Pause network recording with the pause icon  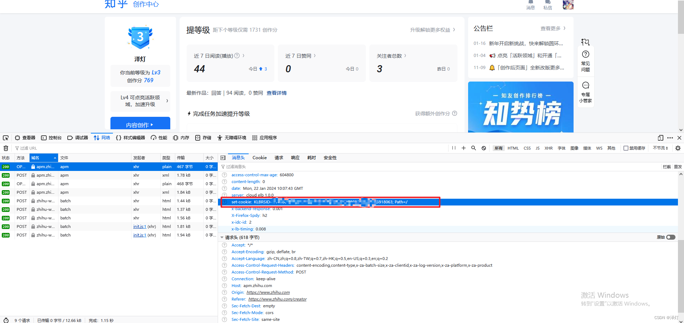(454, 148)
